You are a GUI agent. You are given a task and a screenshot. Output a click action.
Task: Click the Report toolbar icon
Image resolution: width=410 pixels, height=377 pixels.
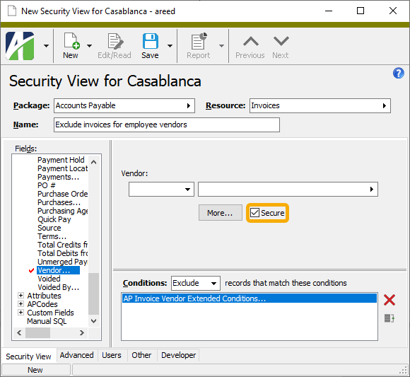(x=199, y=41)
